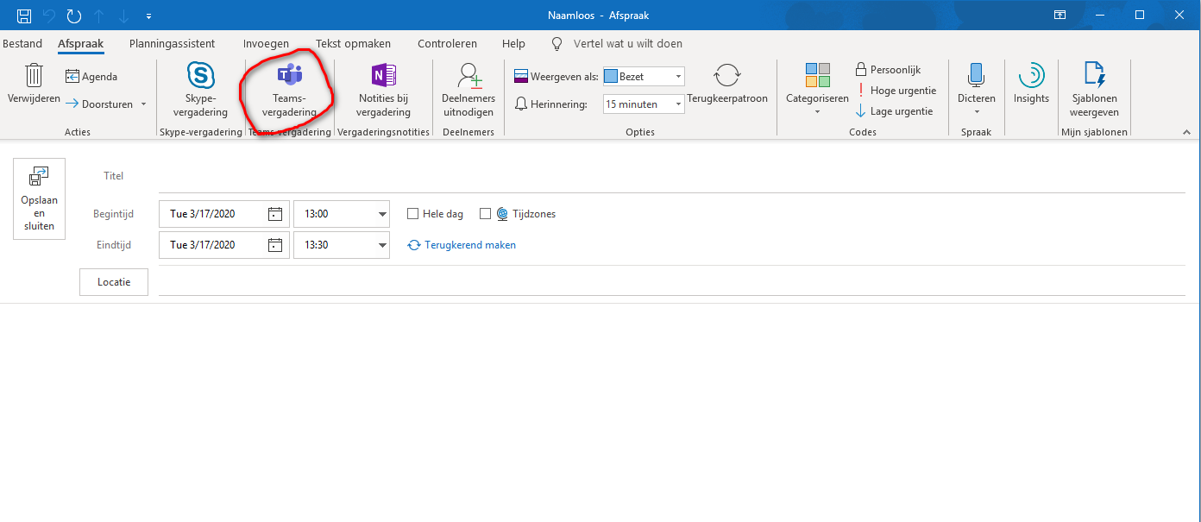Expand the Begintijd time dropdown
Image resolution: width=1201 pixels, height=522 pixels.
(382, 214)
